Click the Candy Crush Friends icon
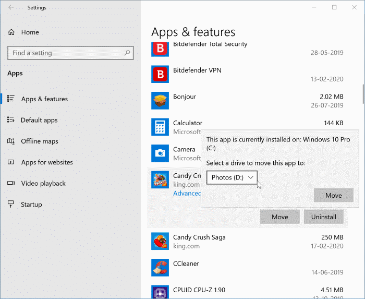Viewport: 365px width, 299px height. click(x=160, y=180)
